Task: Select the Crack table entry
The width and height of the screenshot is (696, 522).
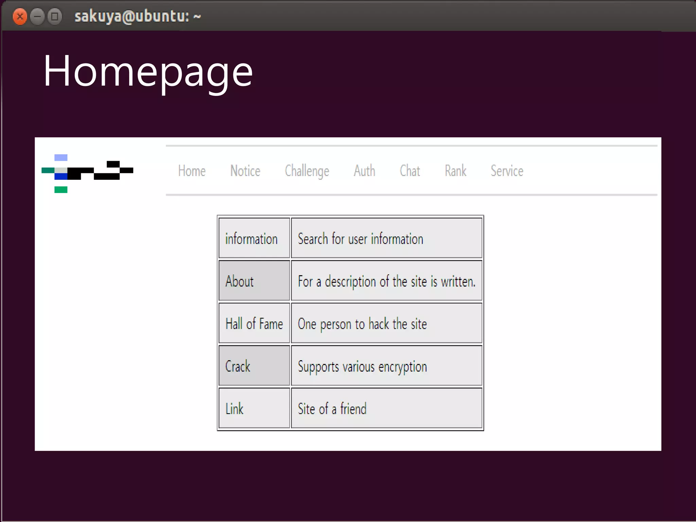Action: click(254, 366)
